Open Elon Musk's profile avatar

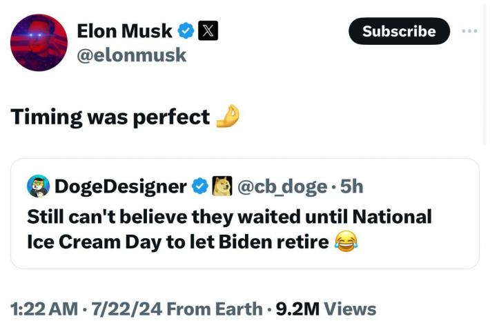pos(39,43)
